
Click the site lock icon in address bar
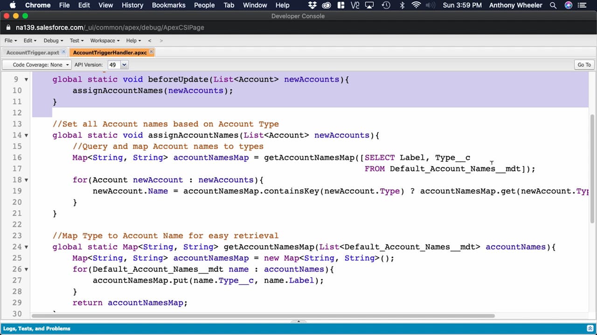tap(8, 27)
